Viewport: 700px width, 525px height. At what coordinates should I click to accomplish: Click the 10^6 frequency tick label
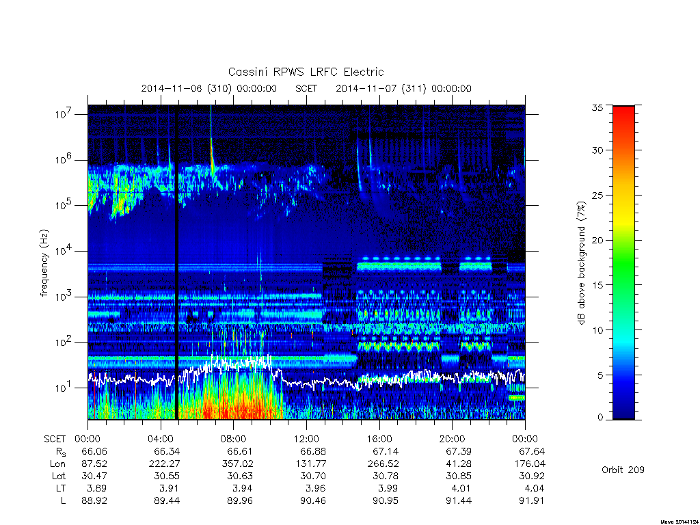click(65, 160)
